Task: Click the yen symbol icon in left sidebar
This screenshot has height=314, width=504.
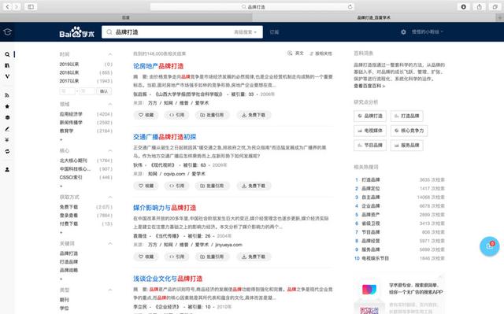Action: 7,139
